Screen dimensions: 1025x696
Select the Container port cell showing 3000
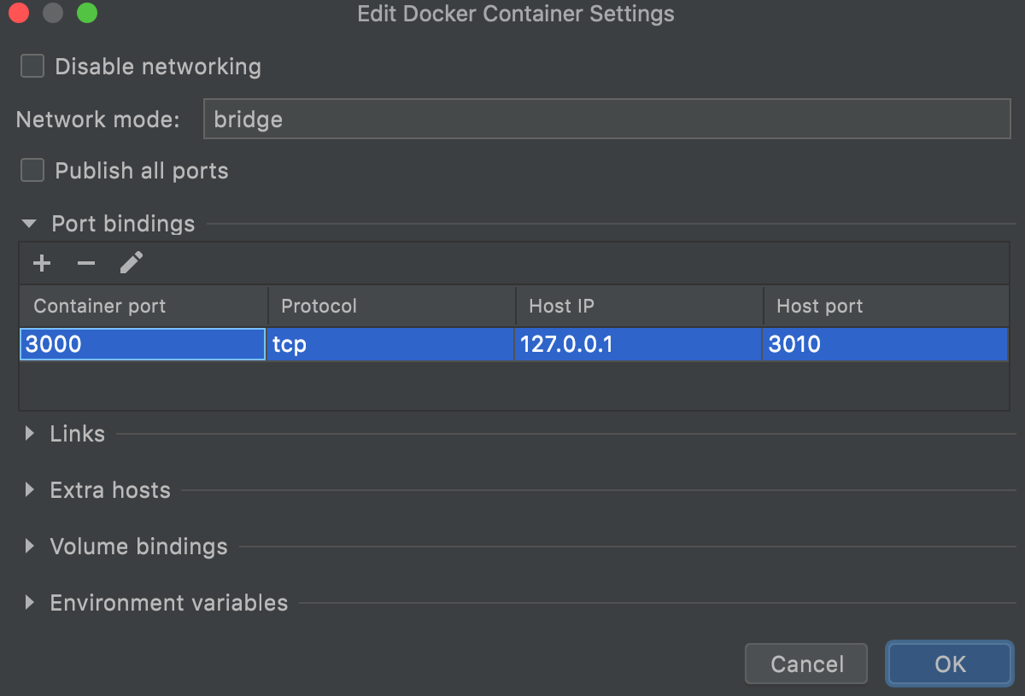tap(142, 344)
